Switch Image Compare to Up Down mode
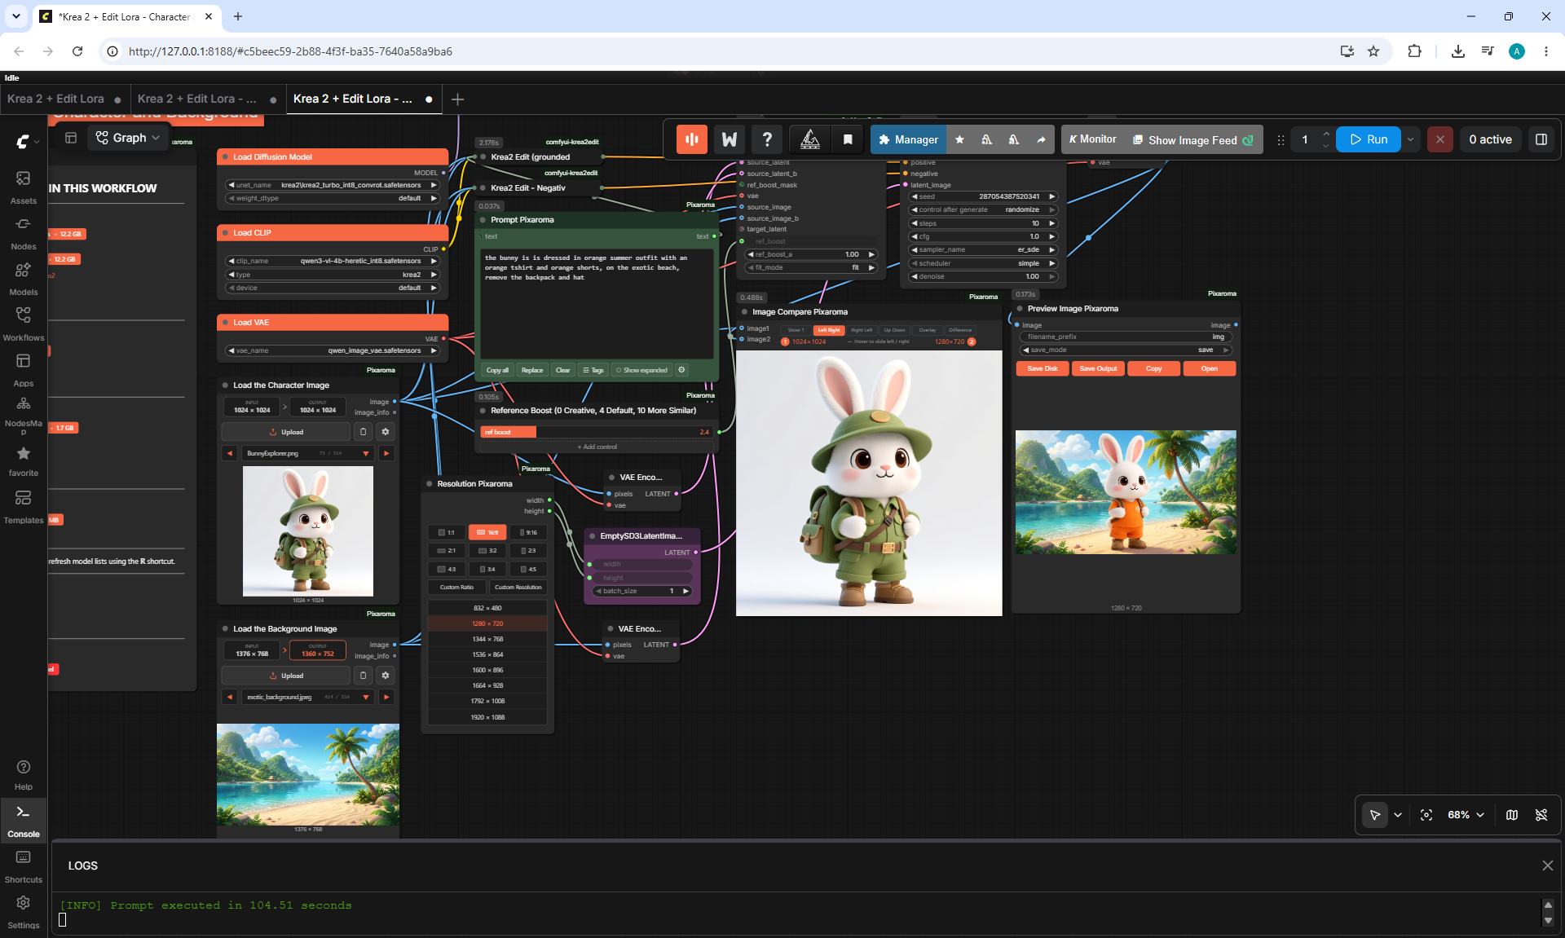 (894, 330)
